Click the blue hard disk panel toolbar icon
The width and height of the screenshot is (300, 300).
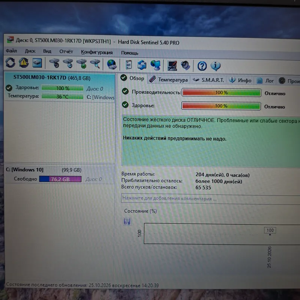click(x=37, y=63)
